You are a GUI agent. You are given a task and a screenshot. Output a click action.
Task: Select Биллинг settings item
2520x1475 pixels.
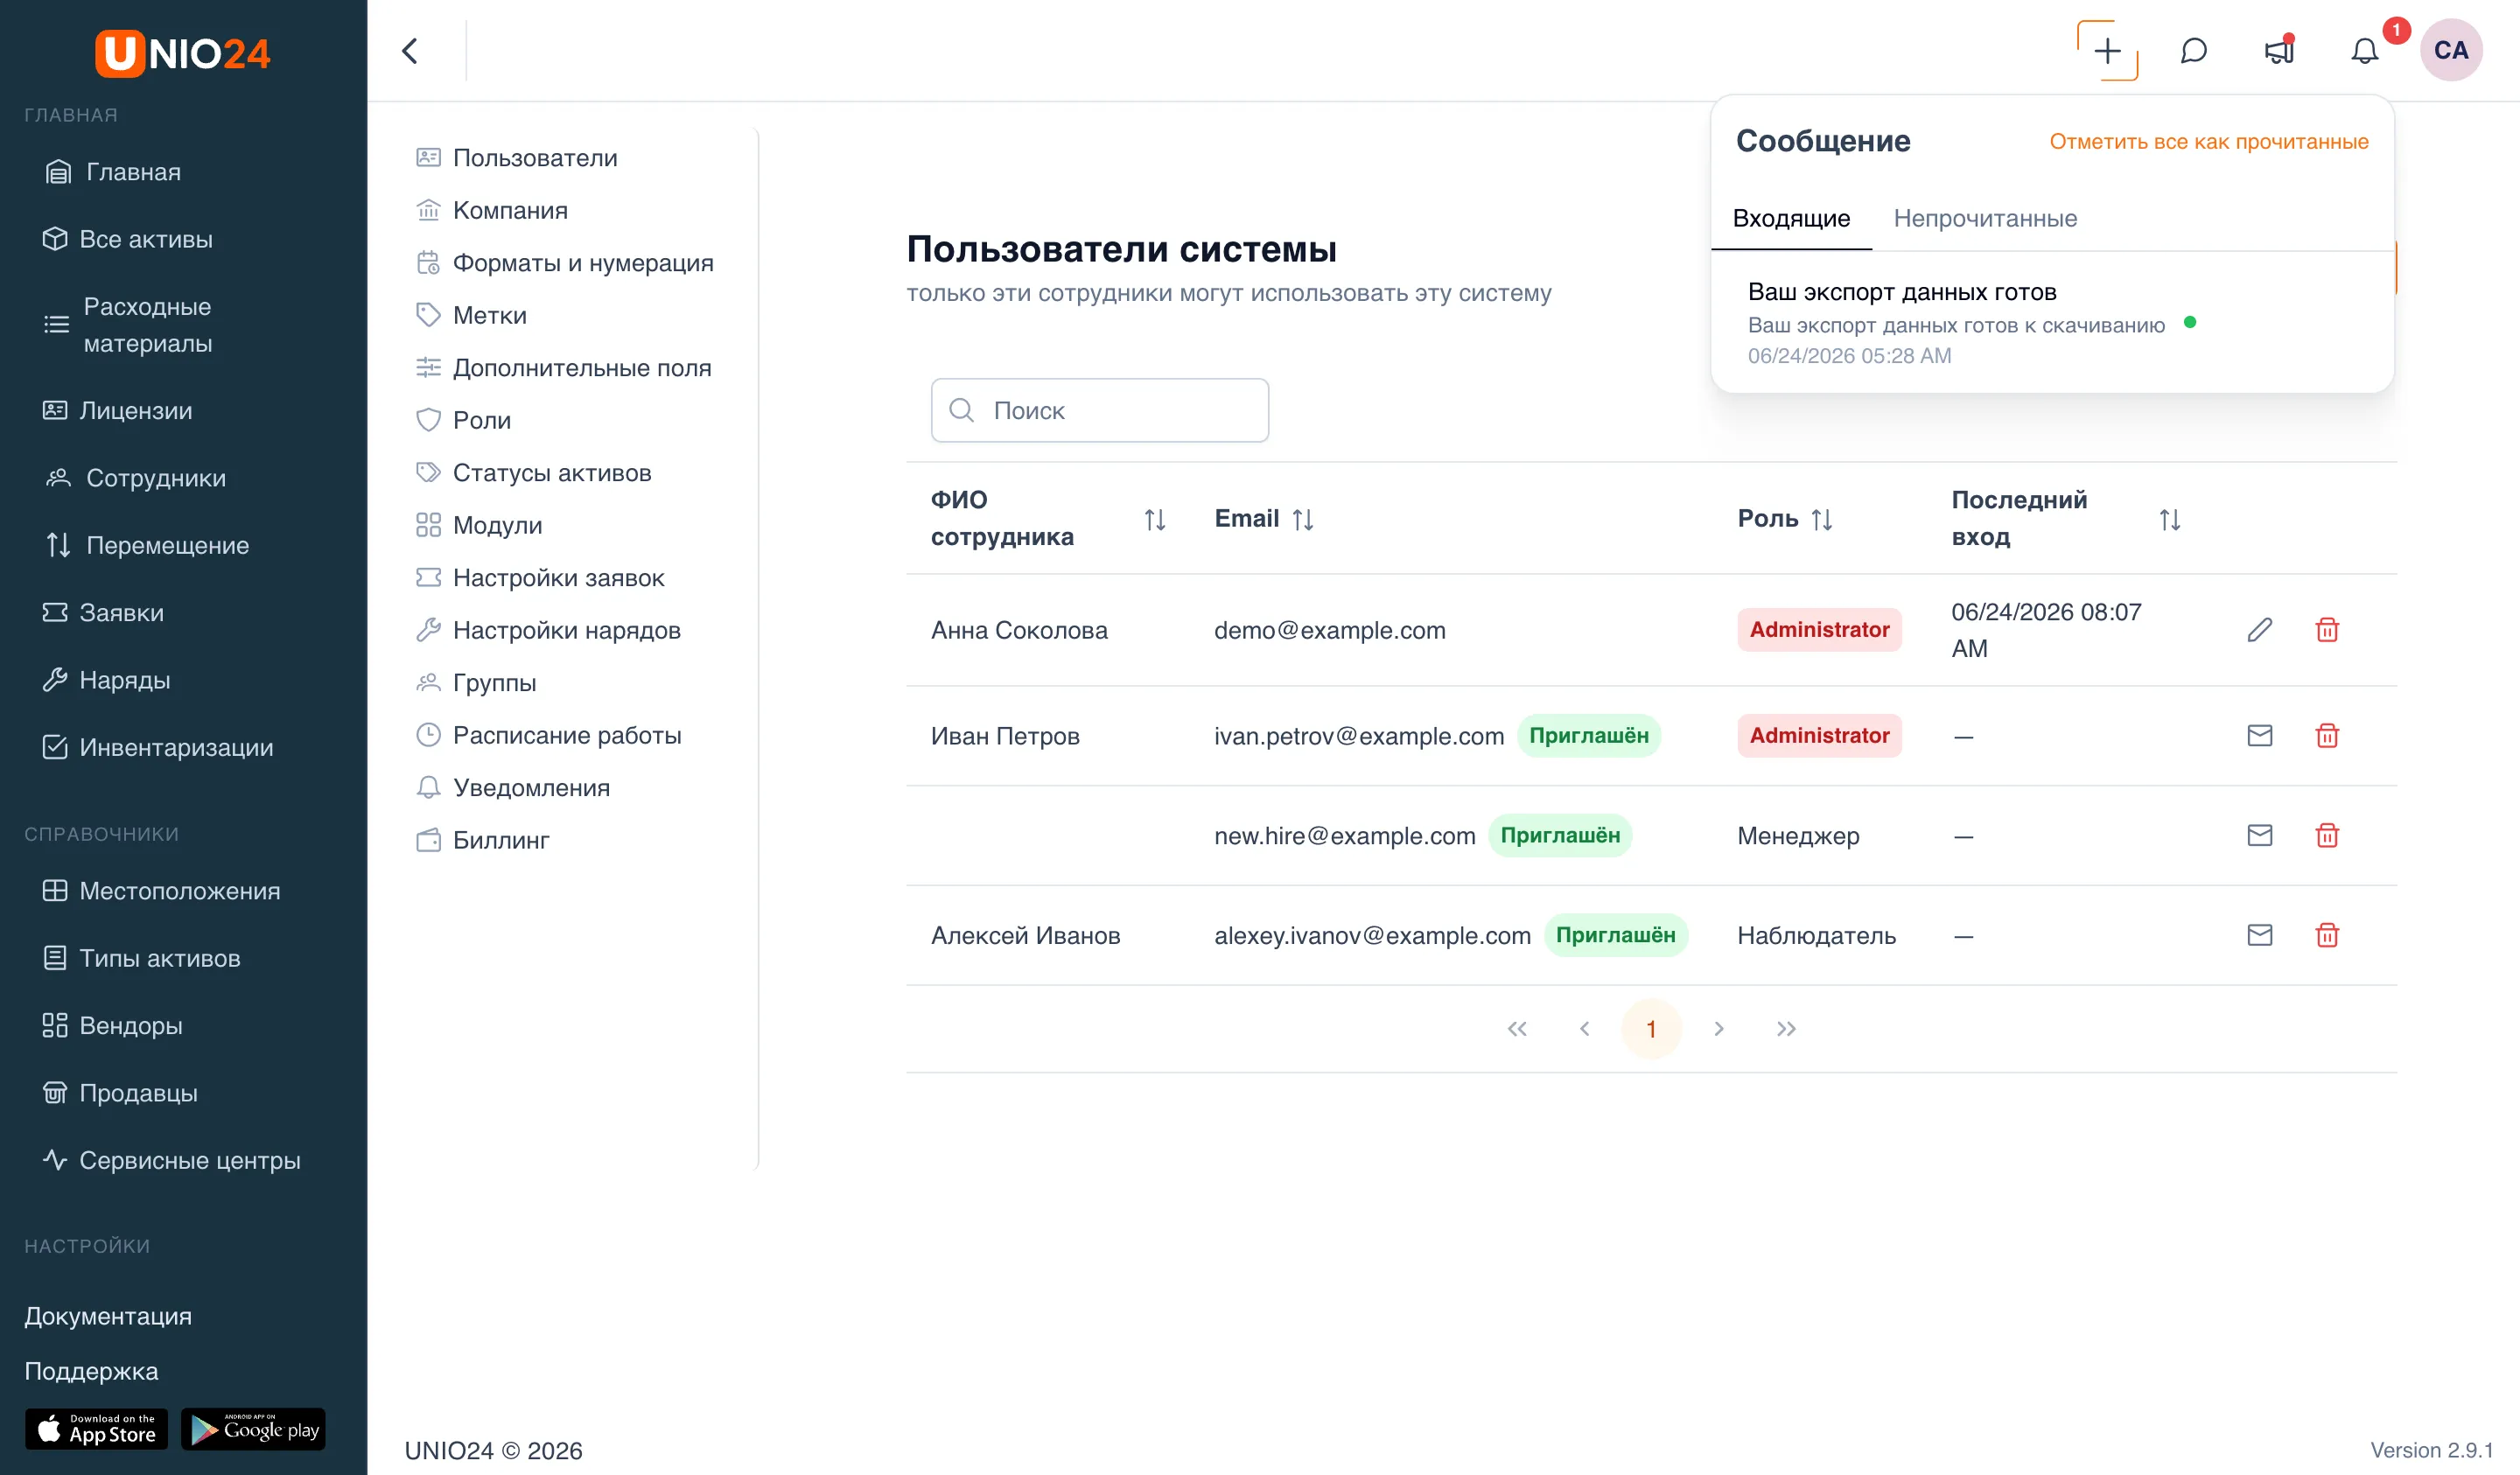tap(482, 840)
